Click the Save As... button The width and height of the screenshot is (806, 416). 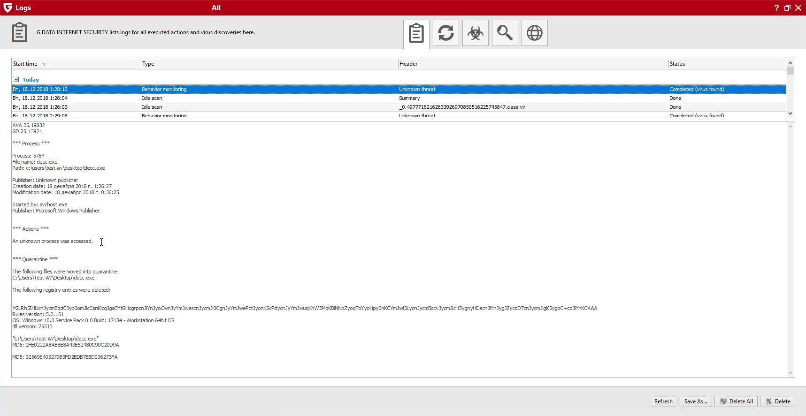tap(696, 401)
